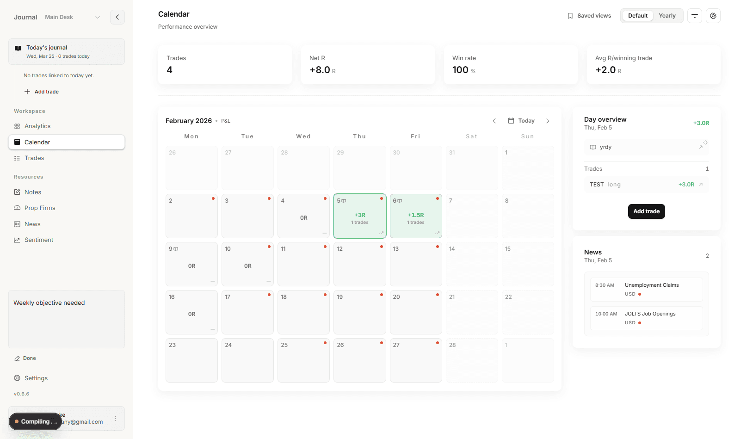The image size is (753, 439).
Task: Collapse the left sidebar panel
Action: pos(117,17)
